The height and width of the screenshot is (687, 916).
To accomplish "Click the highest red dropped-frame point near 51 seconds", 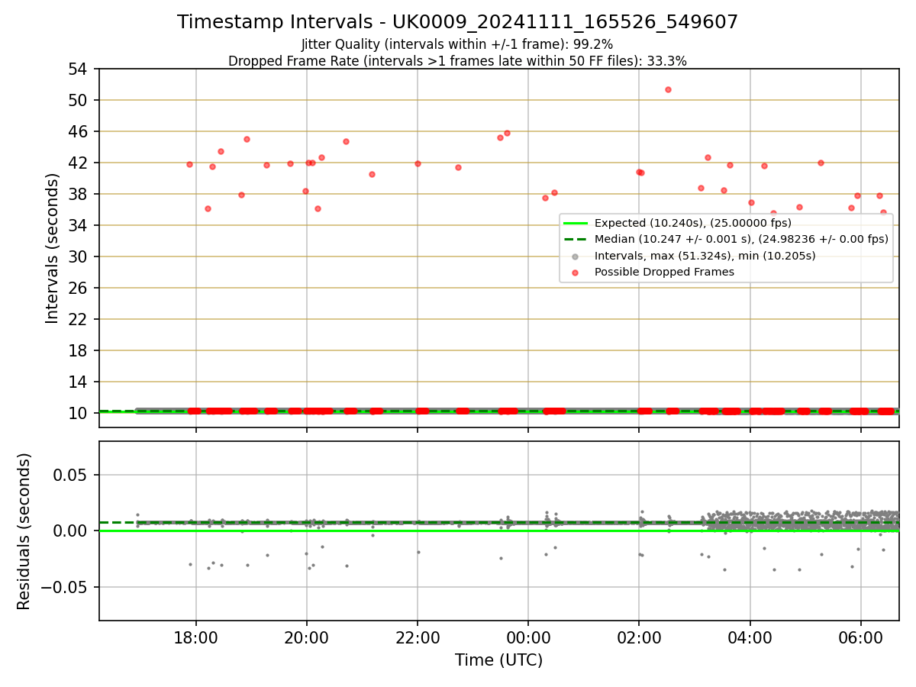I will (668, 89).
